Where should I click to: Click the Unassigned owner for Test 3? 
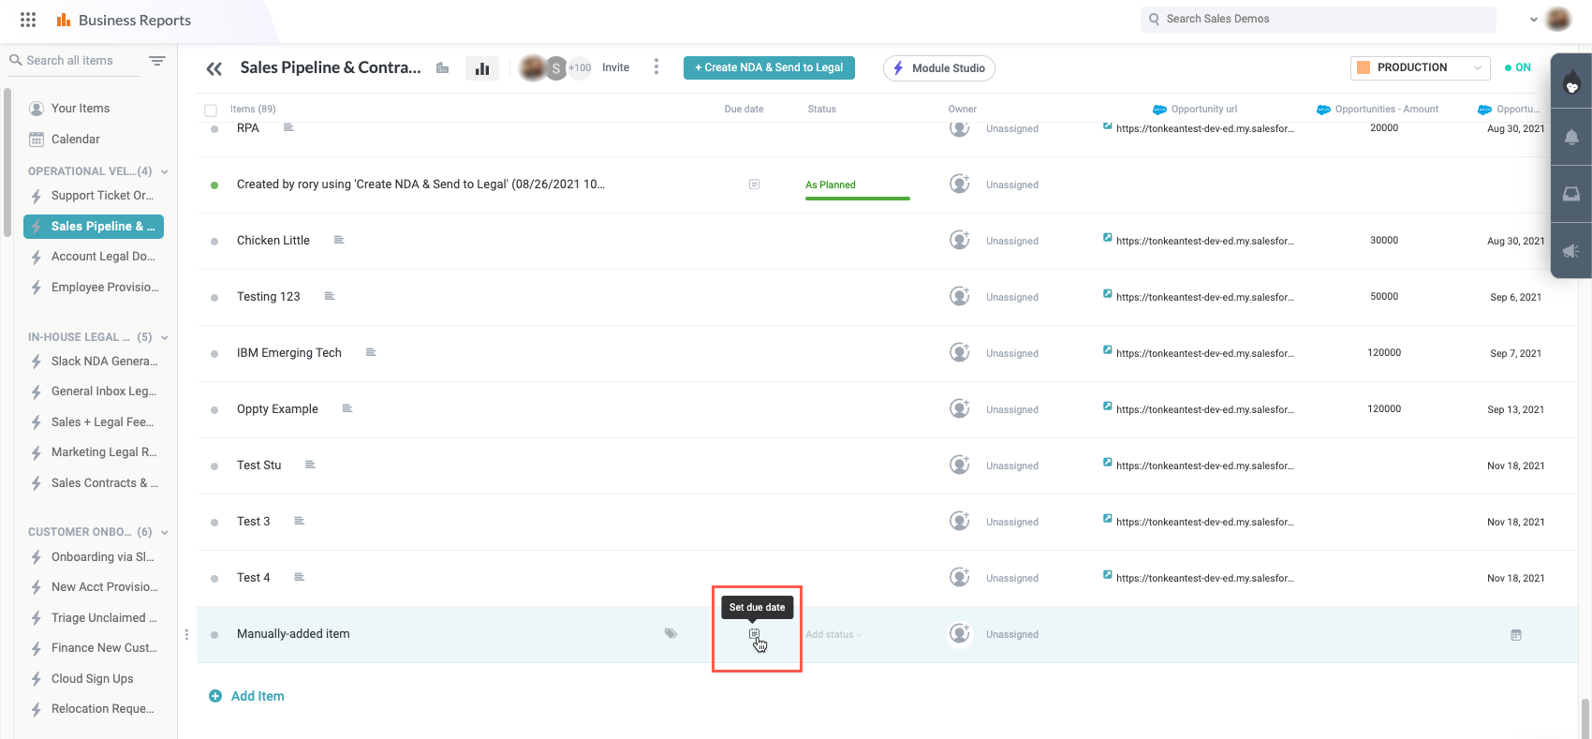tap(1012, 522)
